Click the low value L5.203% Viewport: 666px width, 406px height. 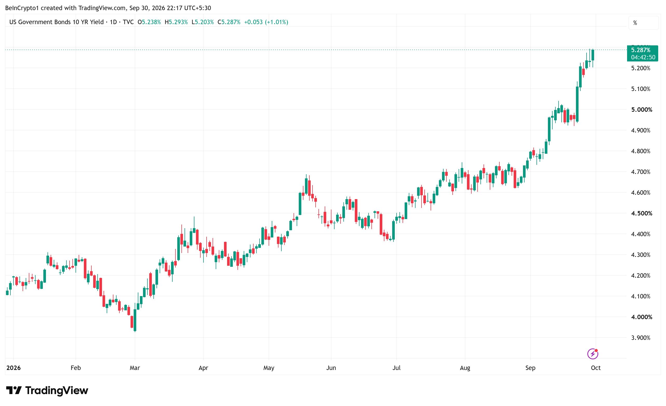coord(203,22)
